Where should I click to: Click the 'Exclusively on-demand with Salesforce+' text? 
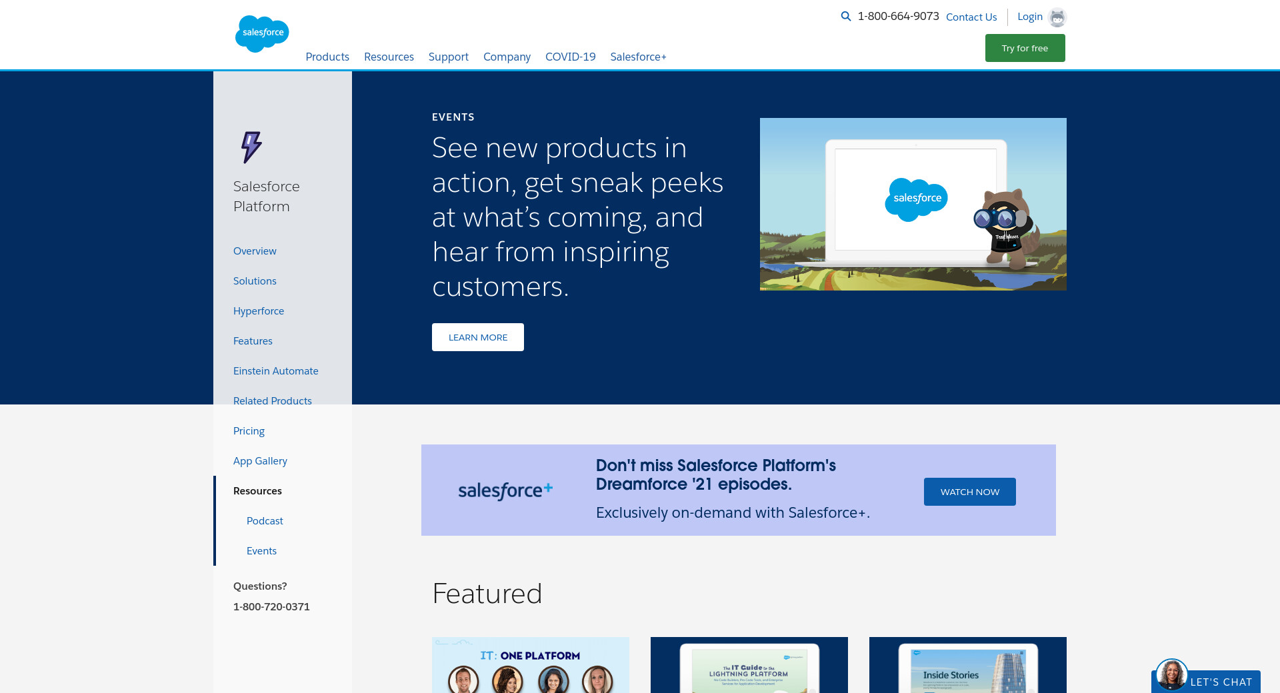(x=733, y=512)
